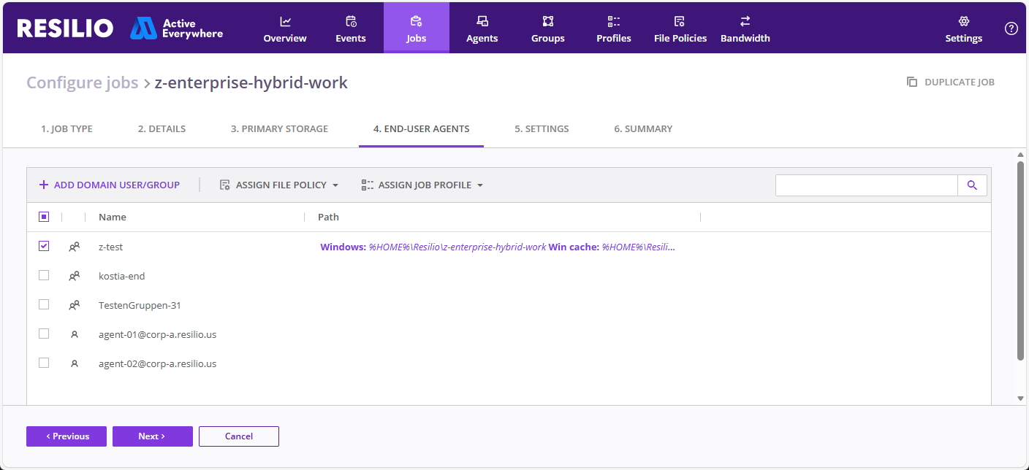Screen dimensions: 1029x470
Task: Open the Bandwidth arrows icon
Action: click(x=745, y=21)
